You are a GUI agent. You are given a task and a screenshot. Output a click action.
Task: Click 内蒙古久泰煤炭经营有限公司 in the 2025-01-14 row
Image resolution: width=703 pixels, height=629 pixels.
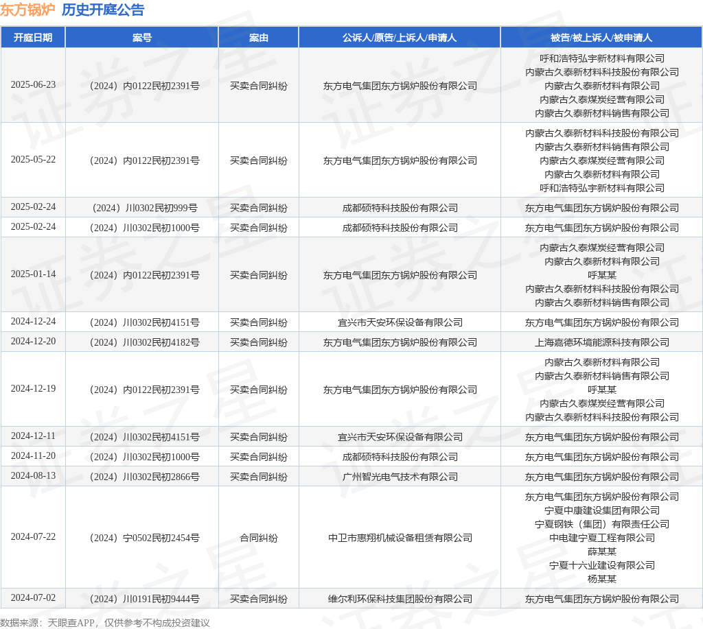(x=601, y=248)
